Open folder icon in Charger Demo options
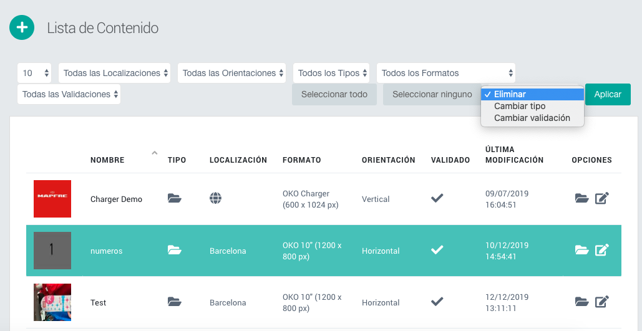This screenshot has width=642, height=331. click(x=581, y=199)
